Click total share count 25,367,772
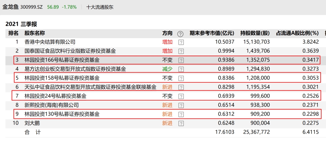Viewport: 326px width, 143px height. (x=257, y=132)
